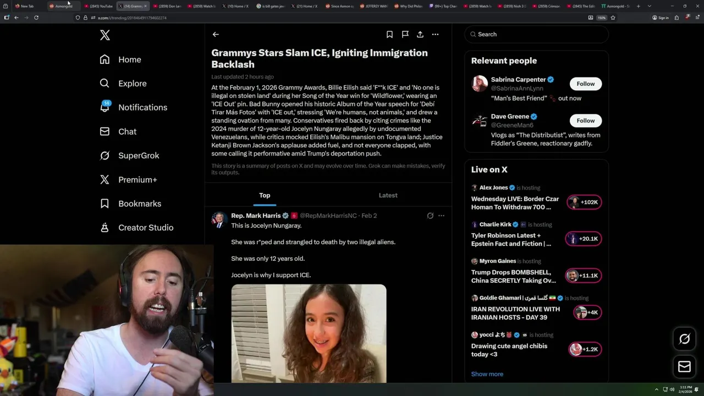Screen dimensions: 704x396
Task: Open the IRAN REVOLUTION LIVE broadcast
Action: click(515, 313)
